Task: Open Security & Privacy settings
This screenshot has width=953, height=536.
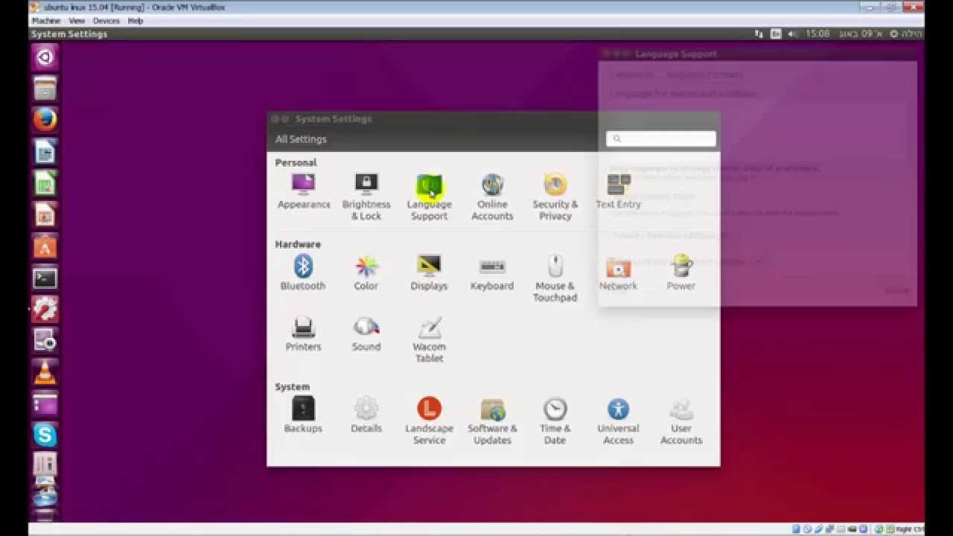Action: tap(555, 197)
